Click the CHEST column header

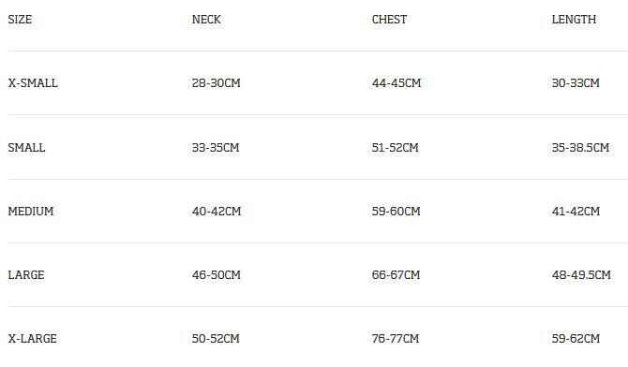(389, 20)
